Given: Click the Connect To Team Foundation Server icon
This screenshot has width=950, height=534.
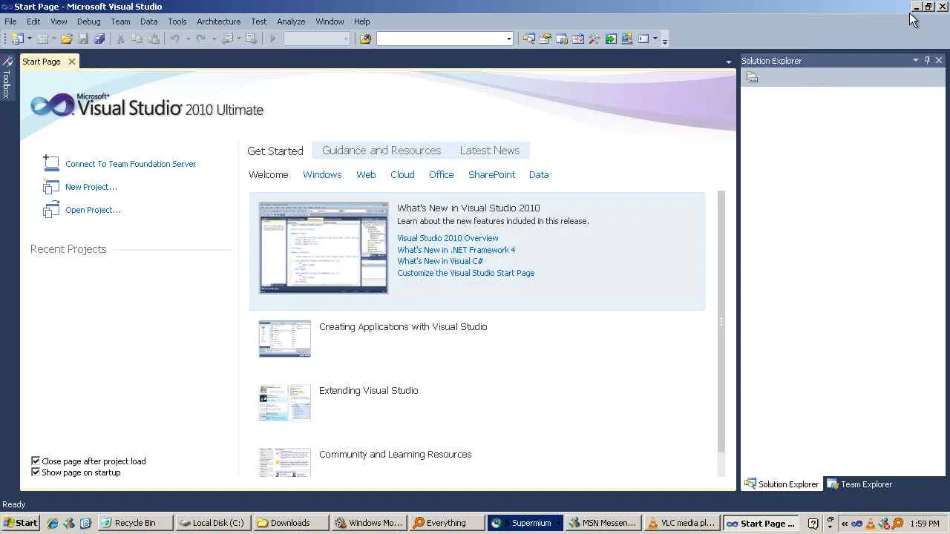Looking at the screenshot, I should (x=50, y=163).
